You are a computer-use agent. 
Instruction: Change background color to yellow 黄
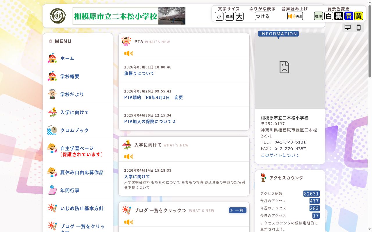click(x=359, y=16)
